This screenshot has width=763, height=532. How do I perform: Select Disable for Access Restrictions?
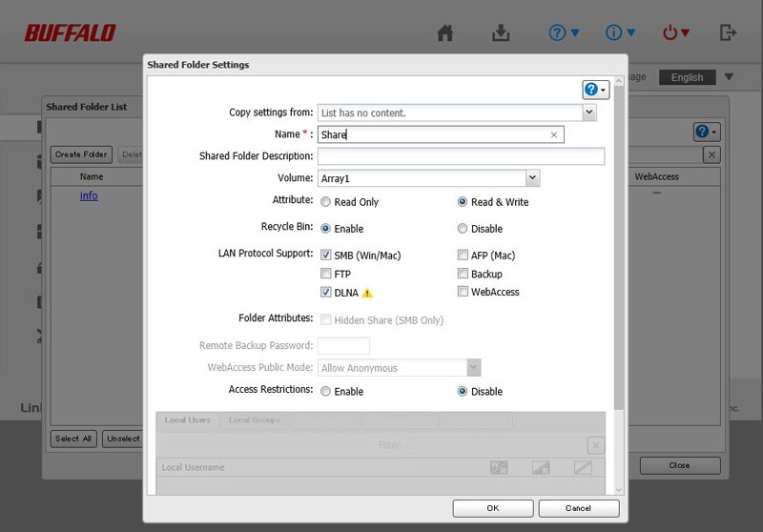coord(463,391)
